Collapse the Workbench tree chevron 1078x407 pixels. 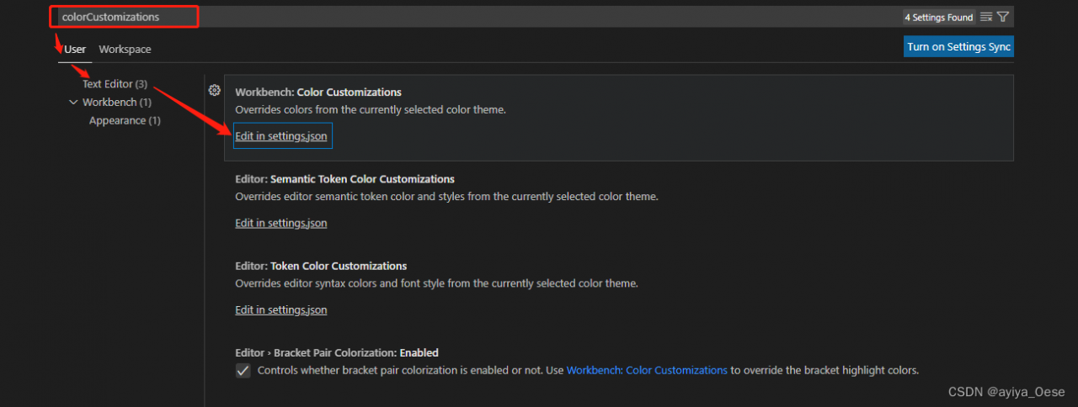(x=73, y=103)
